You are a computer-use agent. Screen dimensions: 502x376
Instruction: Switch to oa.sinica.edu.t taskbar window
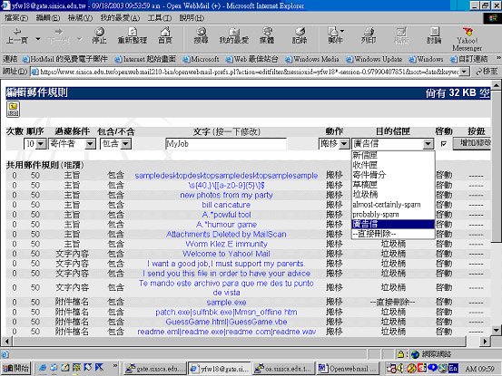283,369
